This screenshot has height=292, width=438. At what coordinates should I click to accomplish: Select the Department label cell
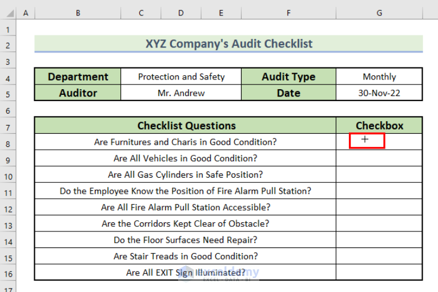point(78,77)
